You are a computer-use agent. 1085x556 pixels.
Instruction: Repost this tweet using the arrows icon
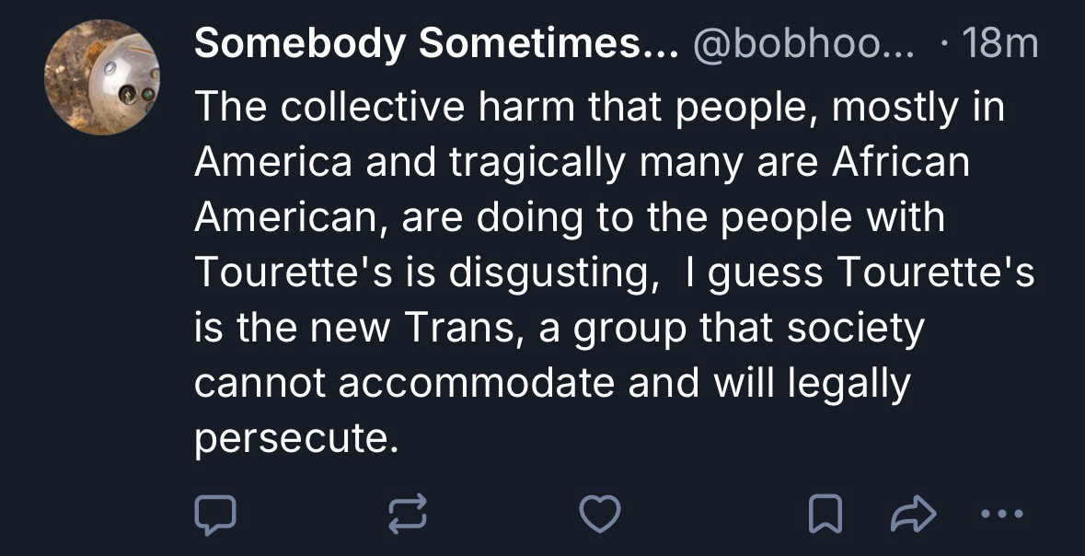[408, 514]
